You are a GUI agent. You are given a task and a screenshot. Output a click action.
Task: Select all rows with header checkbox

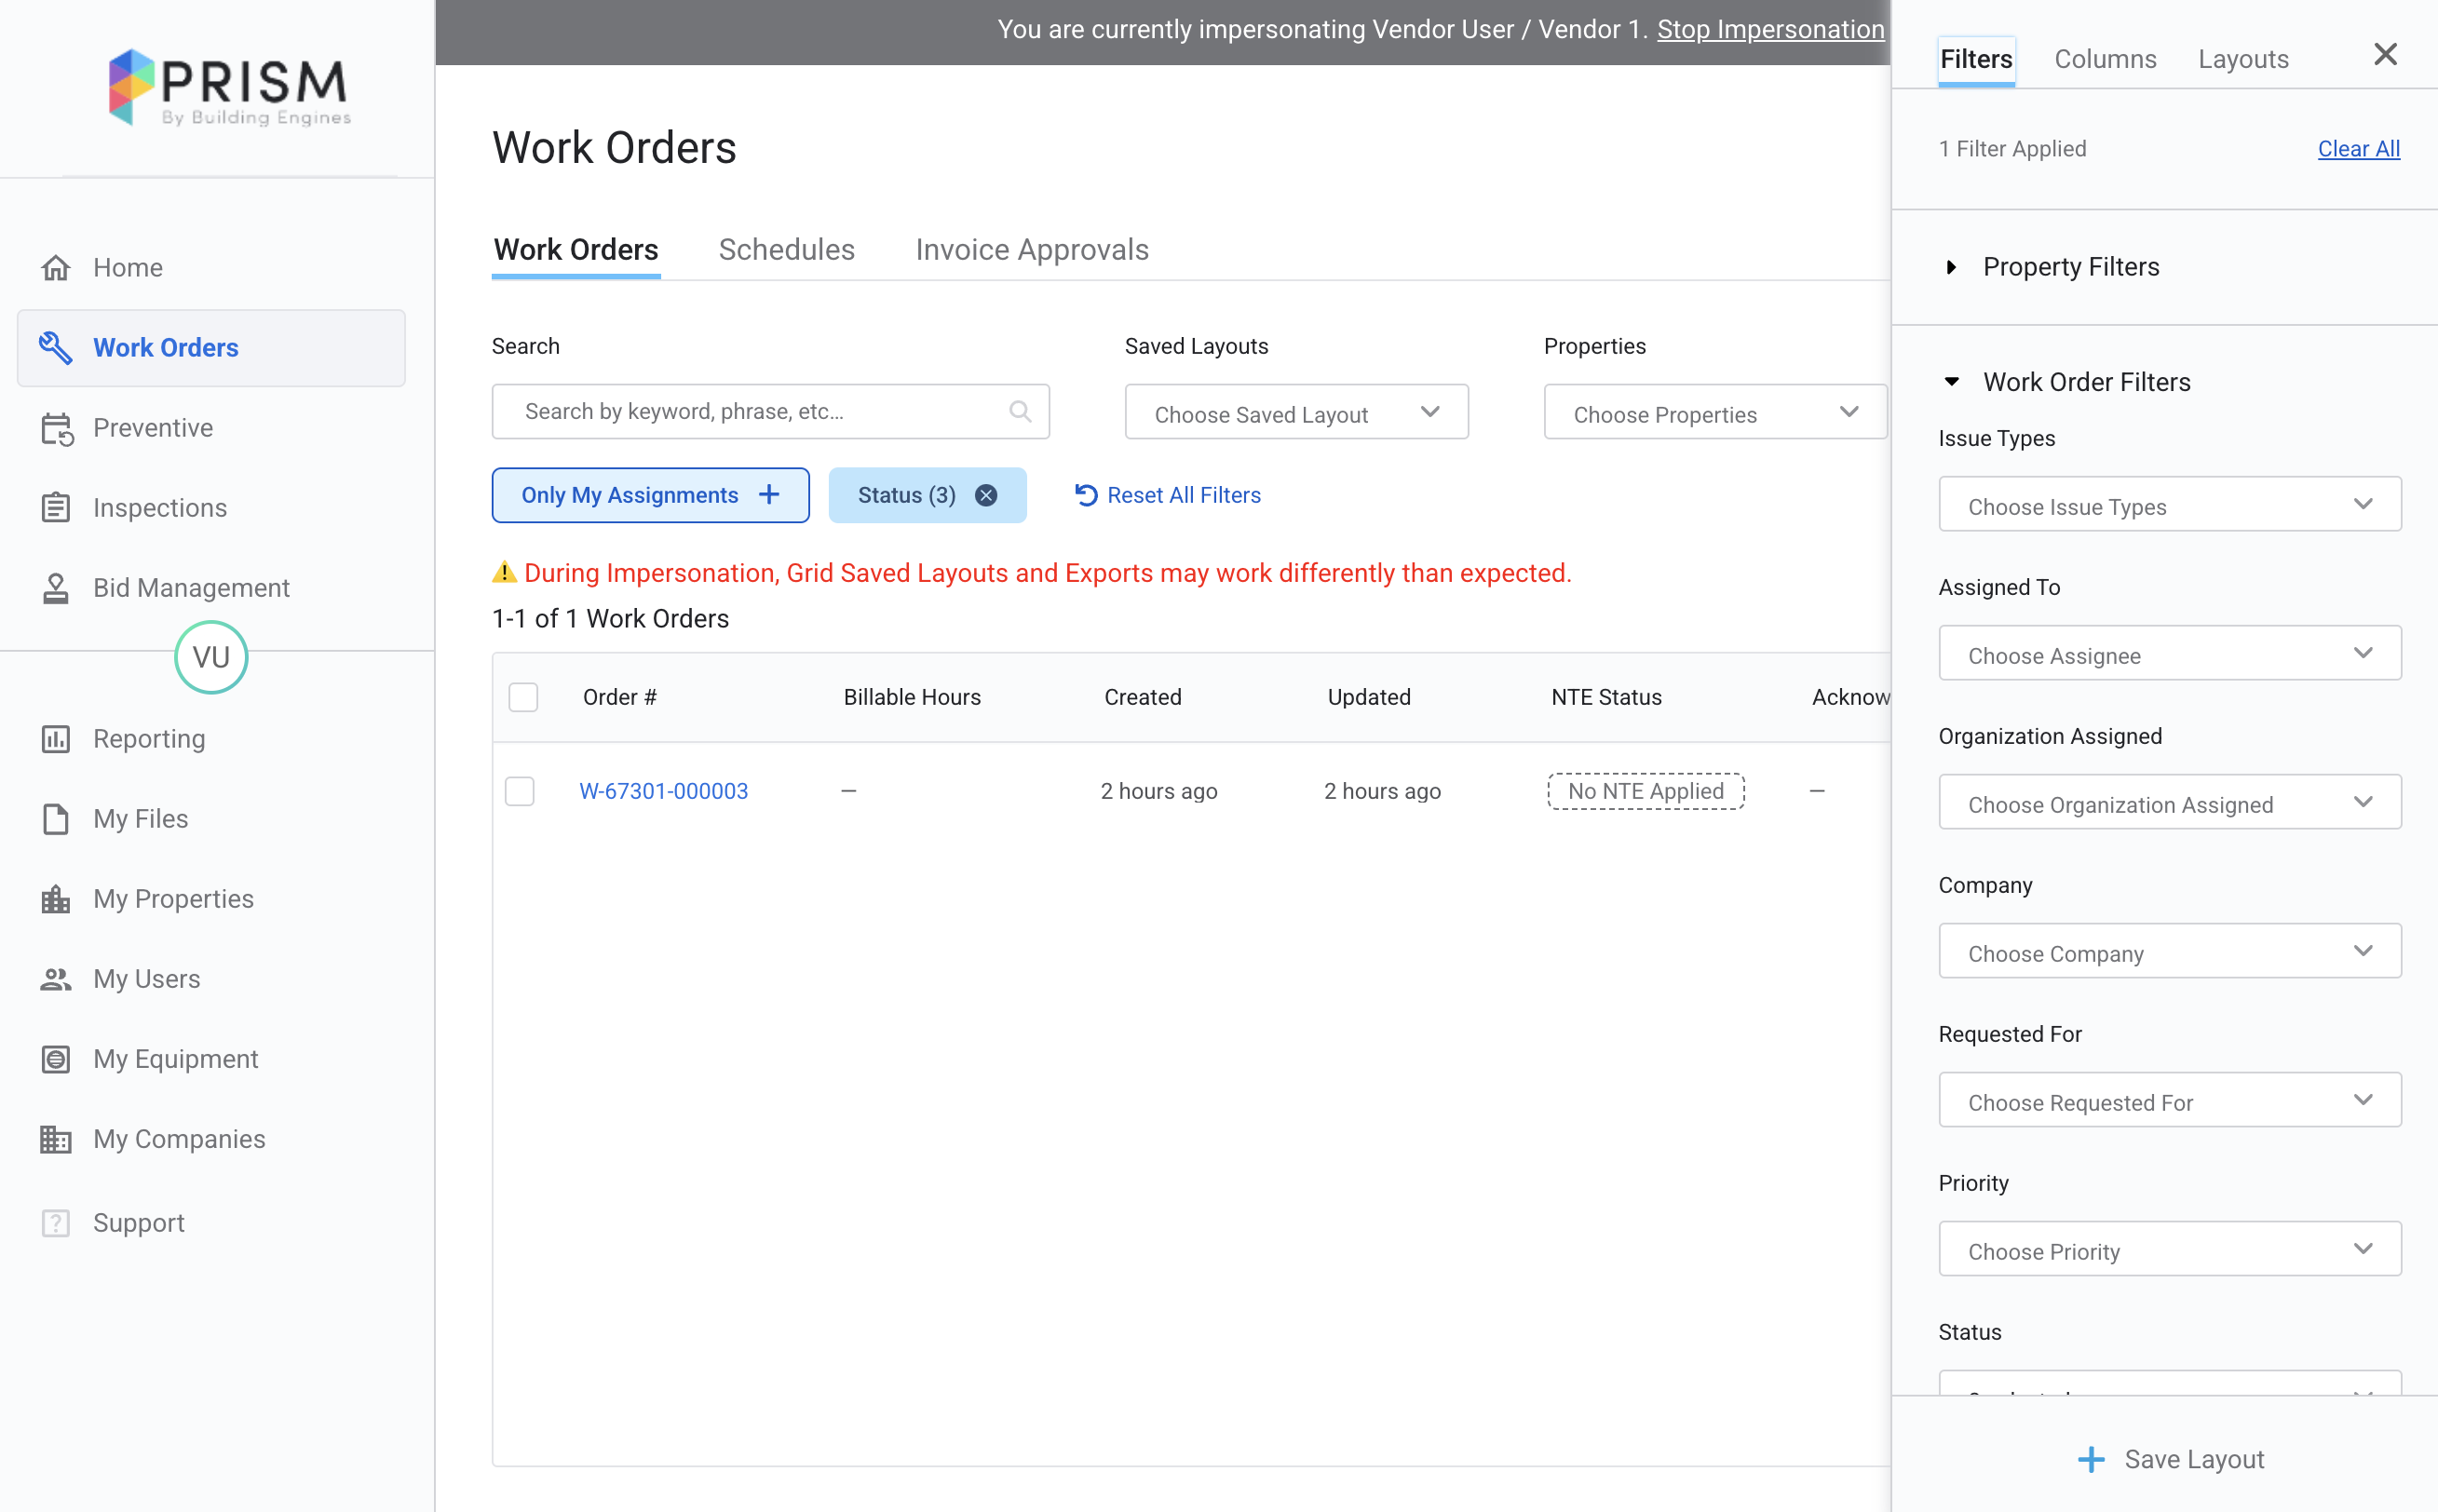click(x=523, y=697)
